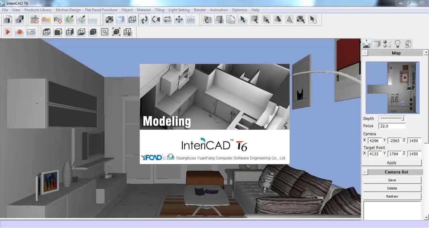Click the two-arrows swap icon

[167, 20]
